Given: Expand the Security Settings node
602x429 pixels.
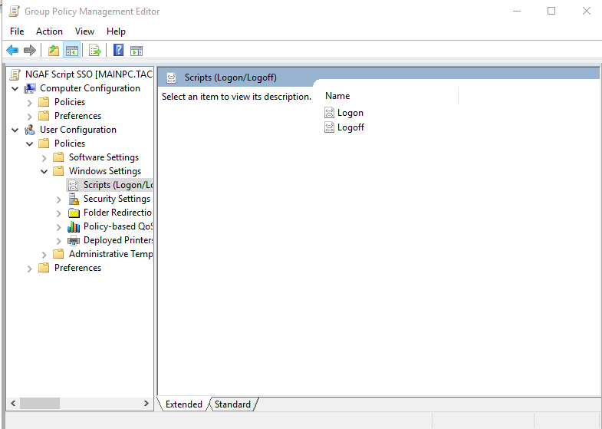Looking at the screenshot, I should [x=59, y=199].
